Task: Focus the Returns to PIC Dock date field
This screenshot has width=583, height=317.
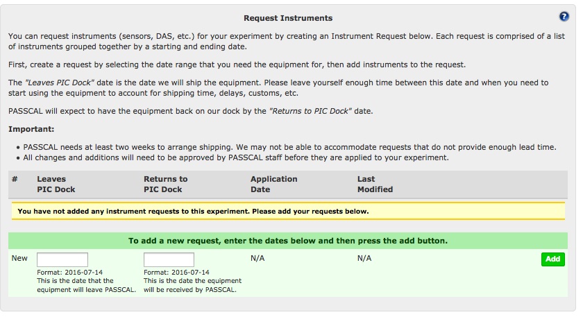Action: pyautogui.click(x=169, y=259)
